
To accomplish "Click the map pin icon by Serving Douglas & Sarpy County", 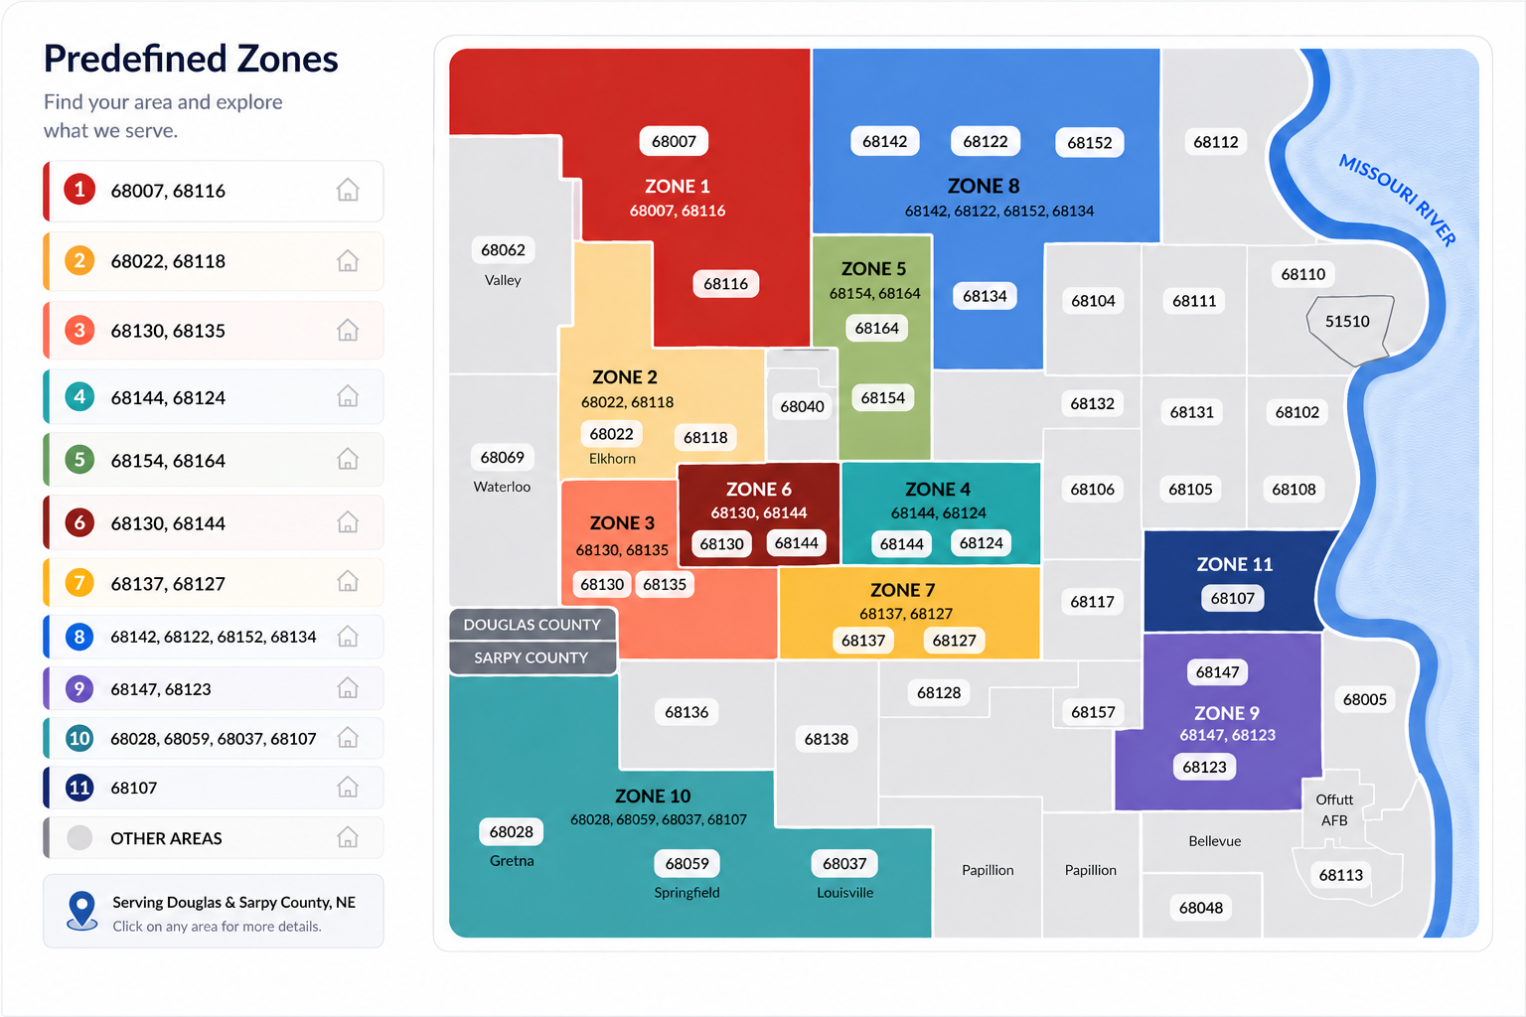I will click(x=81, y=910).
